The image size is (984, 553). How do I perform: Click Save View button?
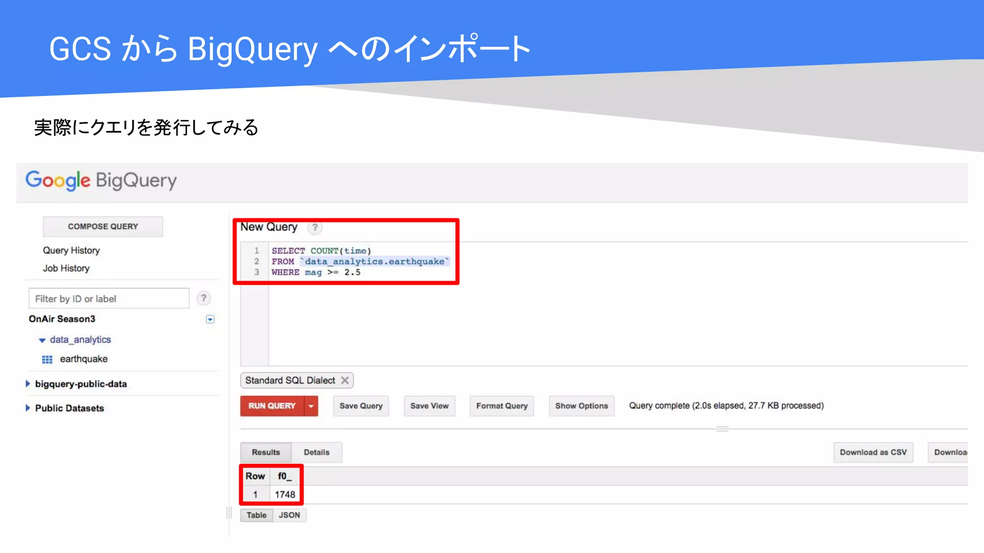pyautogui.click(x=430, y=406)
